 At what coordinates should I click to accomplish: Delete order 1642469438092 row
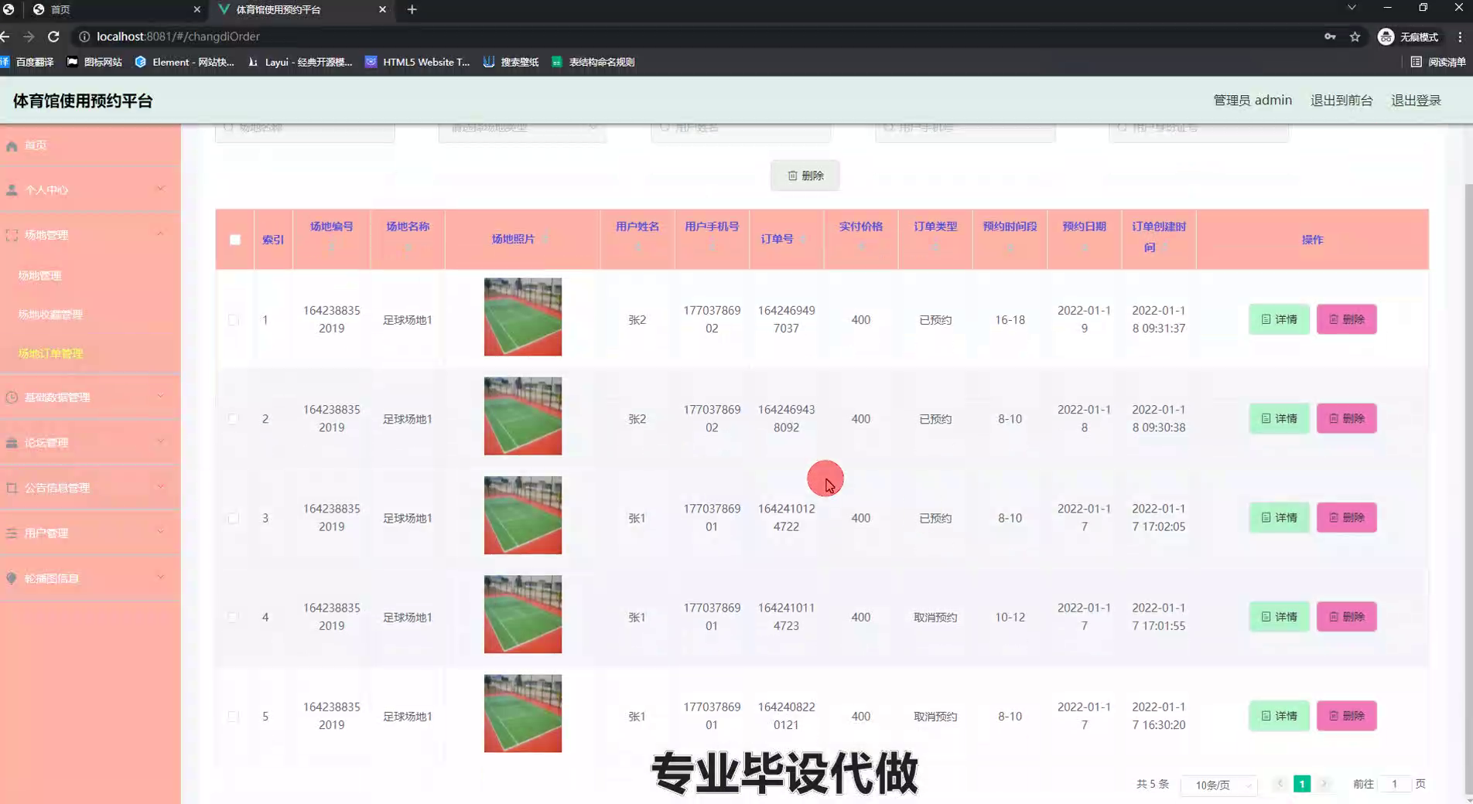click(x=1346, y=418)
